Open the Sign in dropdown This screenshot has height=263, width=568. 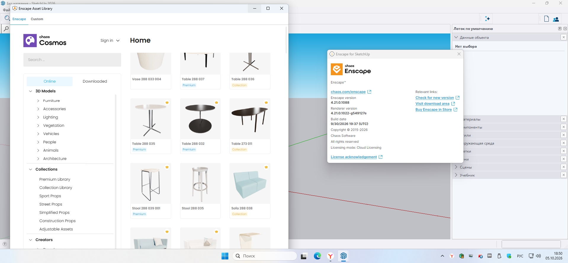coord(110,41)
